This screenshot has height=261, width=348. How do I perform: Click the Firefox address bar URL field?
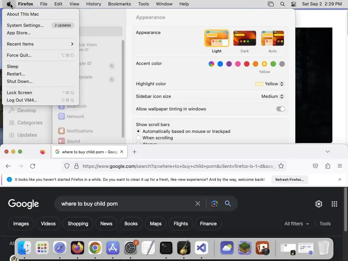(x=178, y=166)
